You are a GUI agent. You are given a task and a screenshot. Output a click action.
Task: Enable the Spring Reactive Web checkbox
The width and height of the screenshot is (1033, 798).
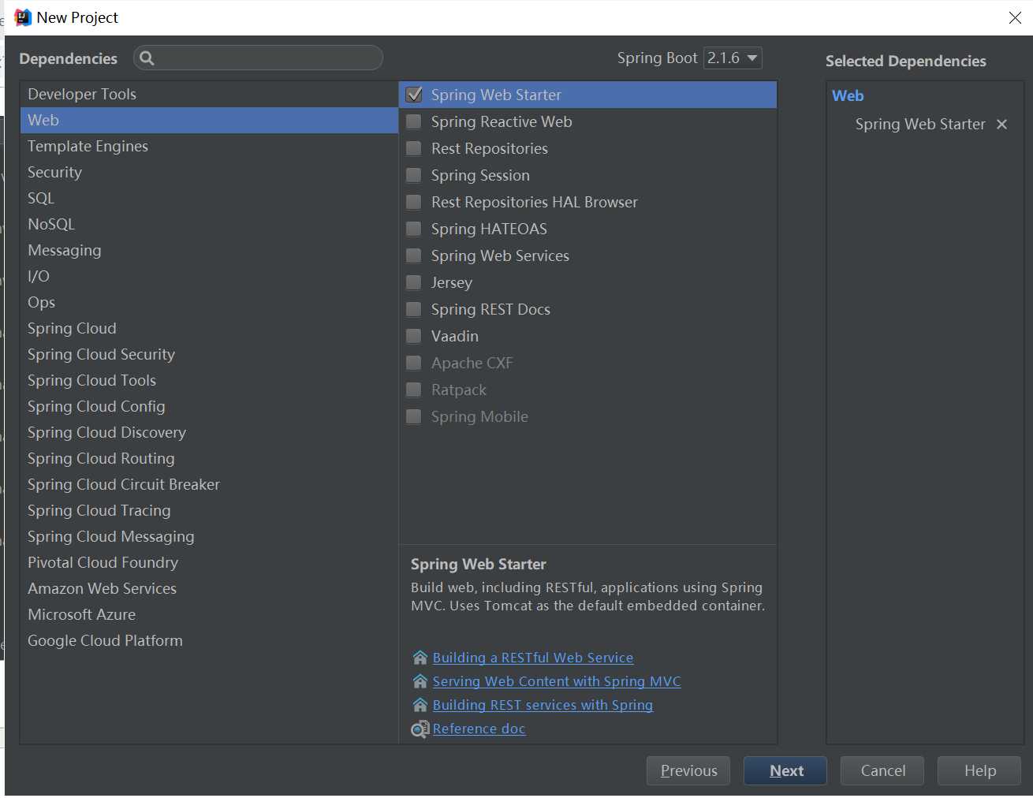click(414, 121)
